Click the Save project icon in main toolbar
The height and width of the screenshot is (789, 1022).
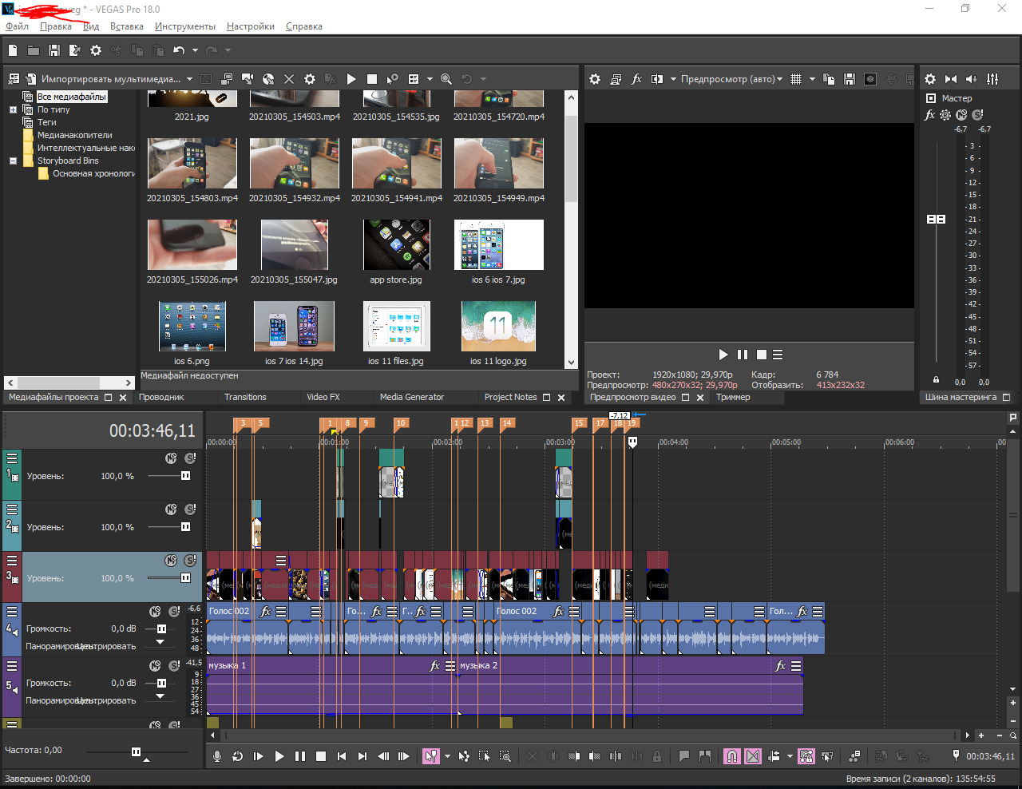click(54, 50)
